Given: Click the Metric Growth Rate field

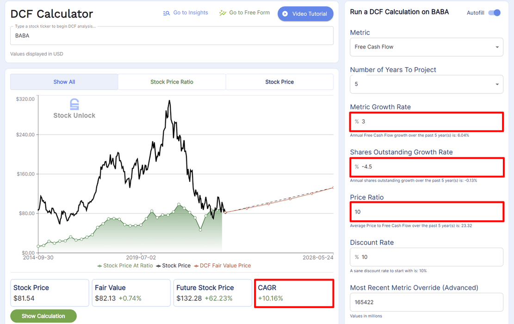Looking at the screenshot, I should tap(430, 121).
